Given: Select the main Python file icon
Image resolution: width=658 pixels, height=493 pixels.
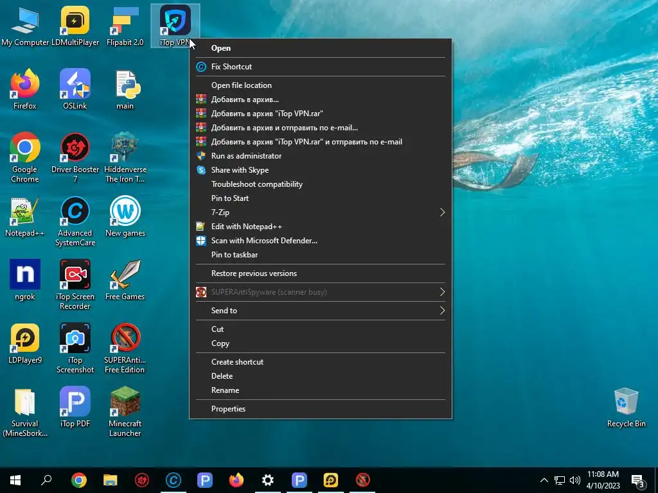Looking at the screenshot, I should point(125,89).
